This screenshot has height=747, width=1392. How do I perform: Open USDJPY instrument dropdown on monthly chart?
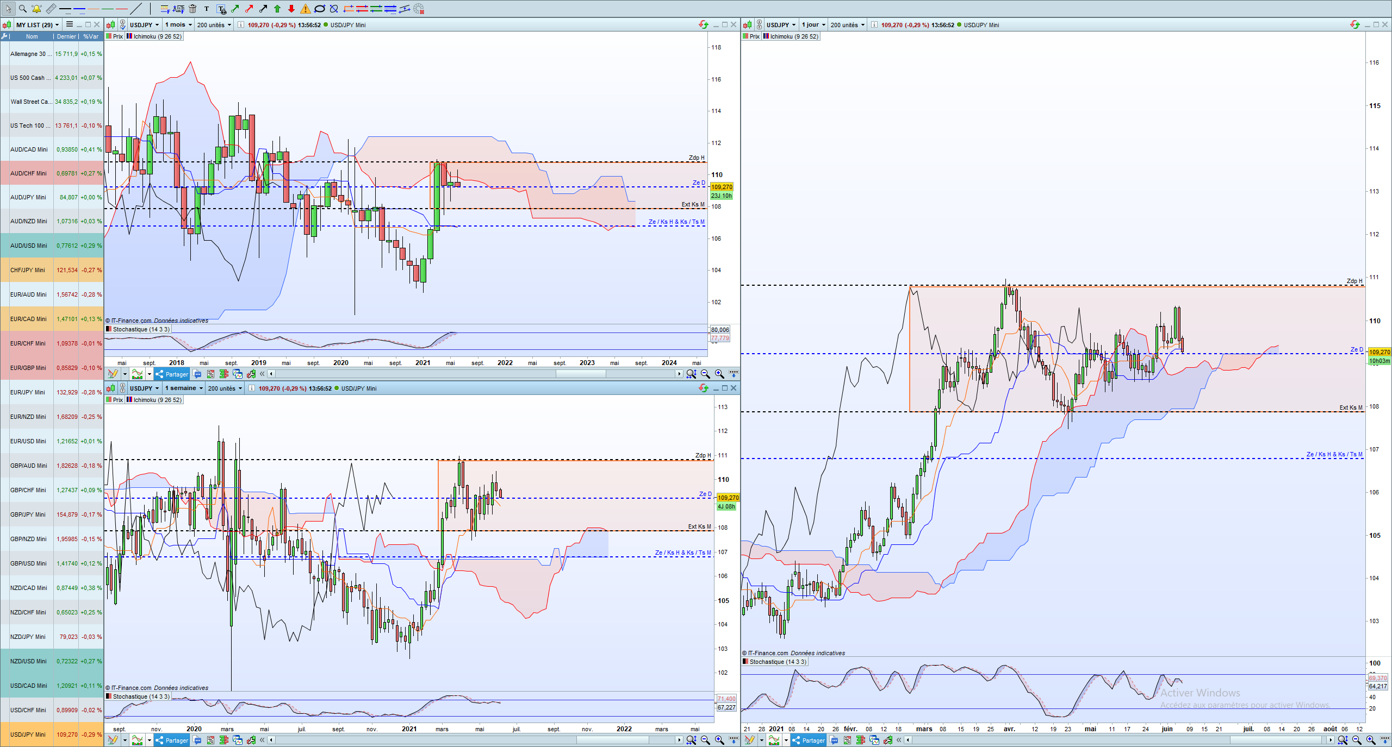pos(144,24)
